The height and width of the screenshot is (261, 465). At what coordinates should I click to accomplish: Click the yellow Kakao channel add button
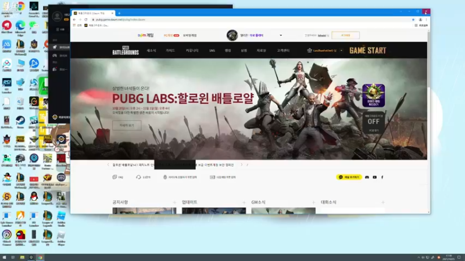(349, 177)
